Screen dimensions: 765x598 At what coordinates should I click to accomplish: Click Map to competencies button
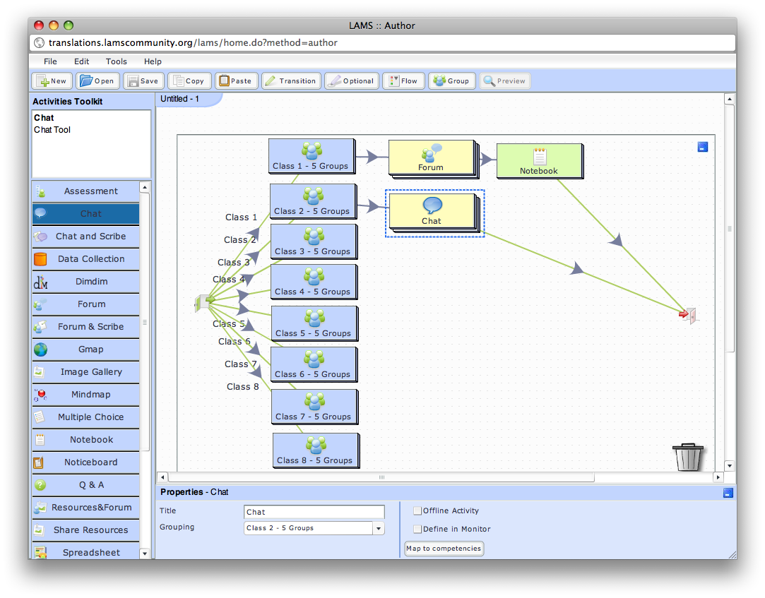444,549
